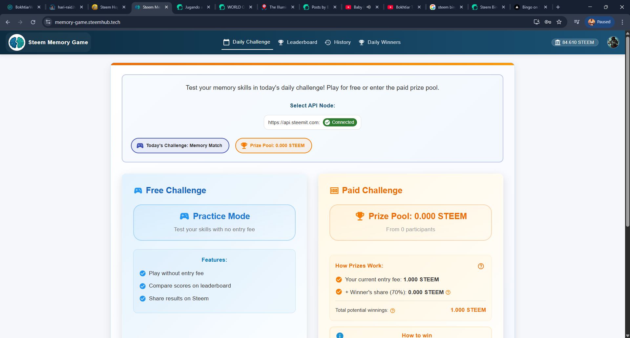This screenshot has height=338, width=630.
Task: Go to the Leaderboard page
Action: click(298, 42)
